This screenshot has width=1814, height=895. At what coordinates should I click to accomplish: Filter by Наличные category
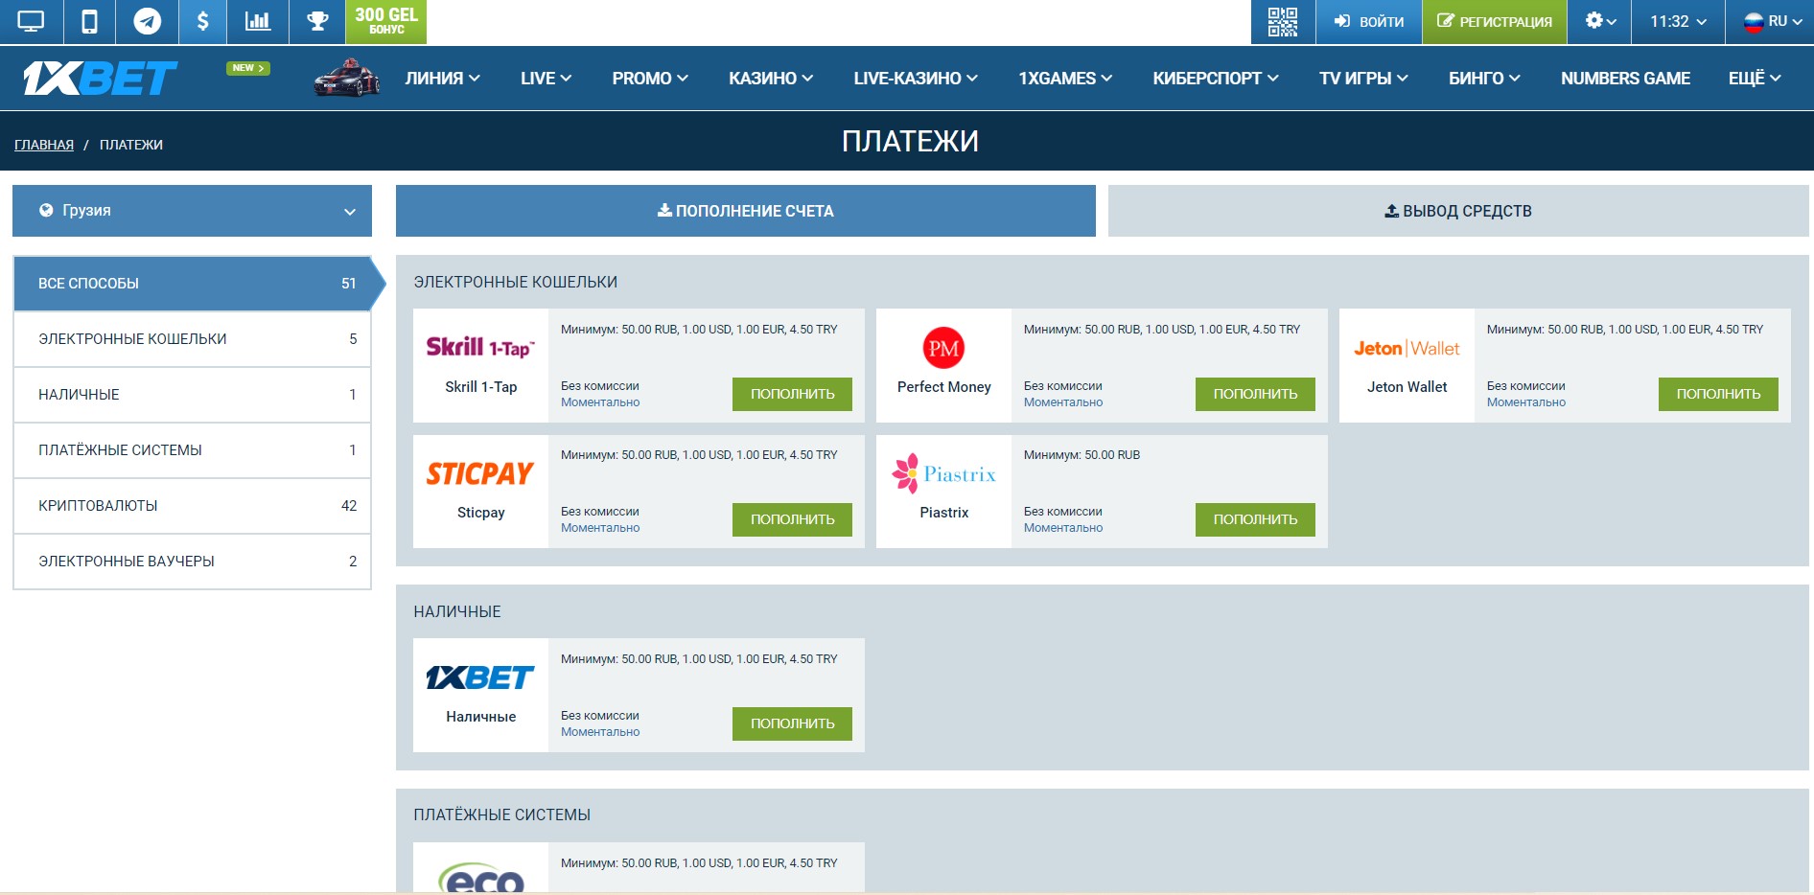193,395
